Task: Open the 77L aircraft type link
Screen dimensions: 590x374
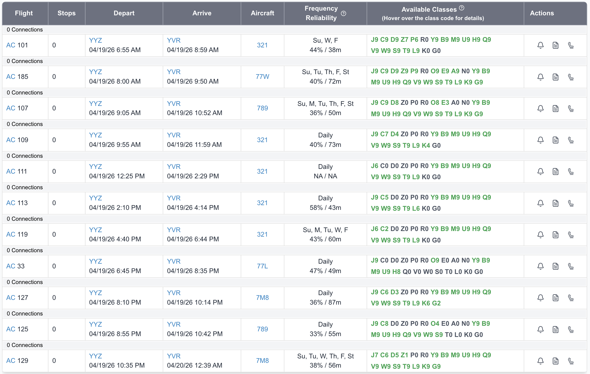Action: [x=262, y=266]
